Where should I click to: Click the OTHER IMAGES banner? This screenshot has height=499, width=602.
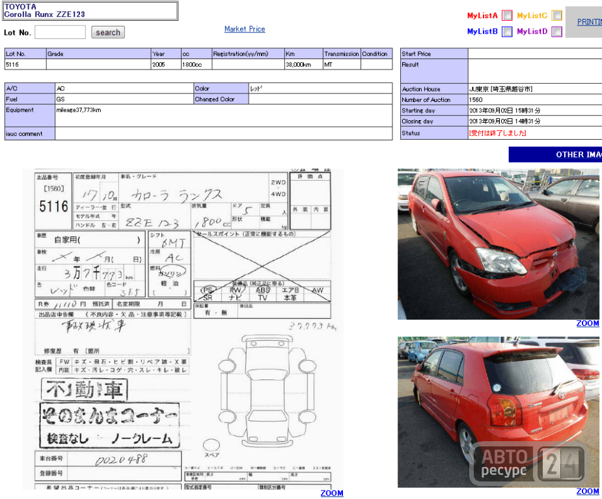(x=555, y=155)
